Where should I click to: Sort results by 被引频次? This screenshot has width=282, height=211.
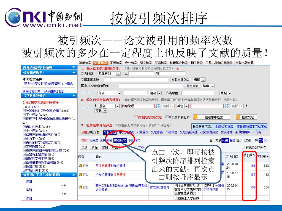pos(120,140)
